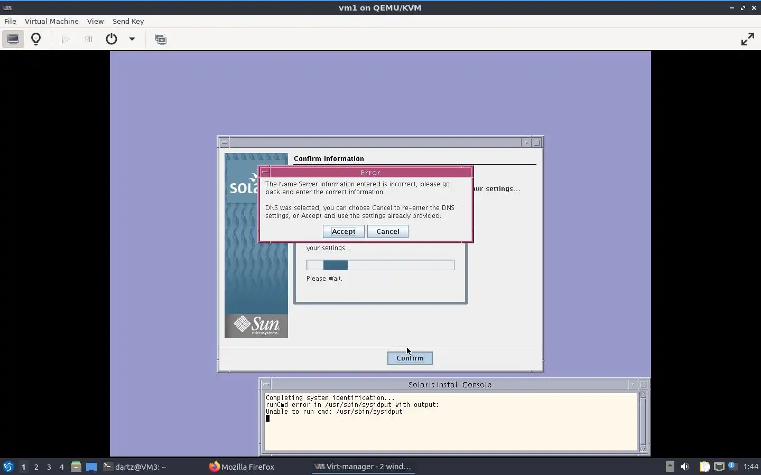Image resolution: width=761 pixels, height=475 pixels.
Task: Expand the shutdown options dropdown arrow
Action: (x=132, y=39)
